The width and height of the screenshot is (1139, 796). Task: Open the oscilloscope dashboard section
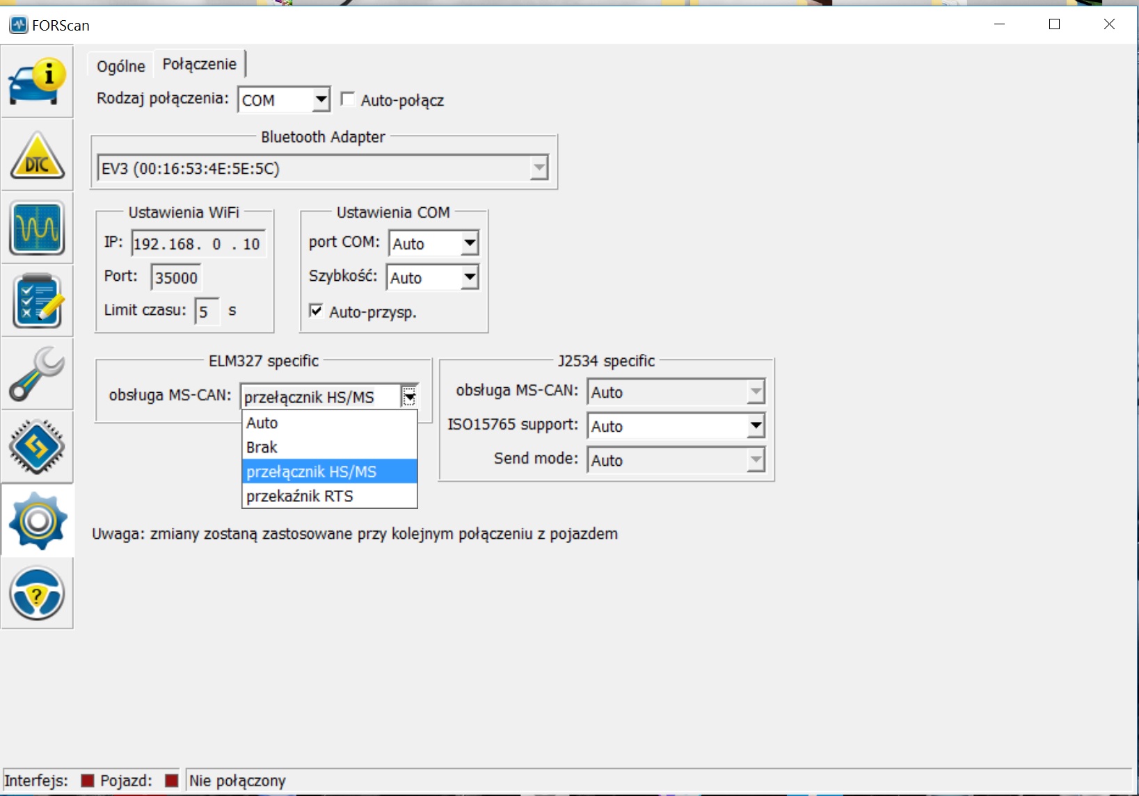coord(37,228)
